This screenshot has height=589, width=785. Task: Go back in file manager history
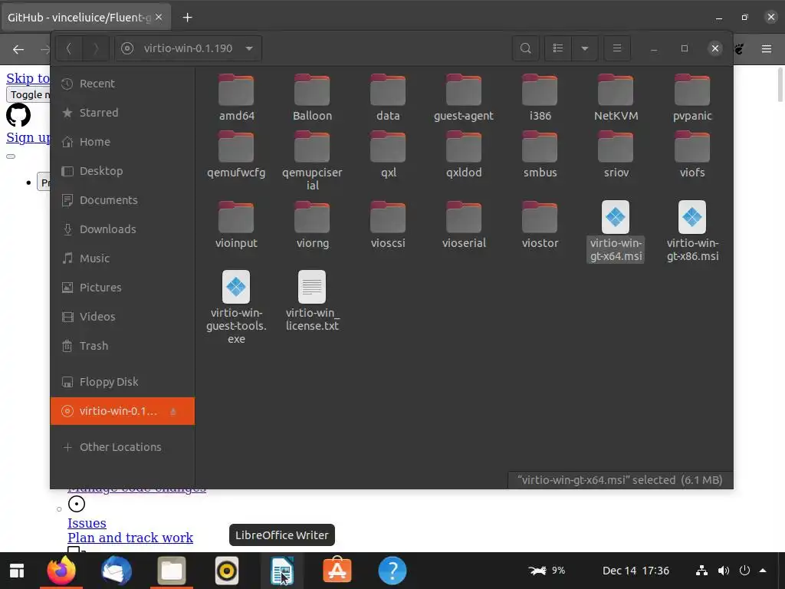click(69, 48)
